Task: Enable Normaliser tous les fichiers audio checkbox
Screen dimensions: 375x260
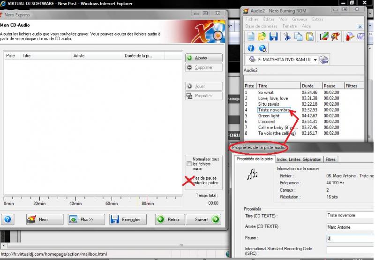Action: (189, 164)
